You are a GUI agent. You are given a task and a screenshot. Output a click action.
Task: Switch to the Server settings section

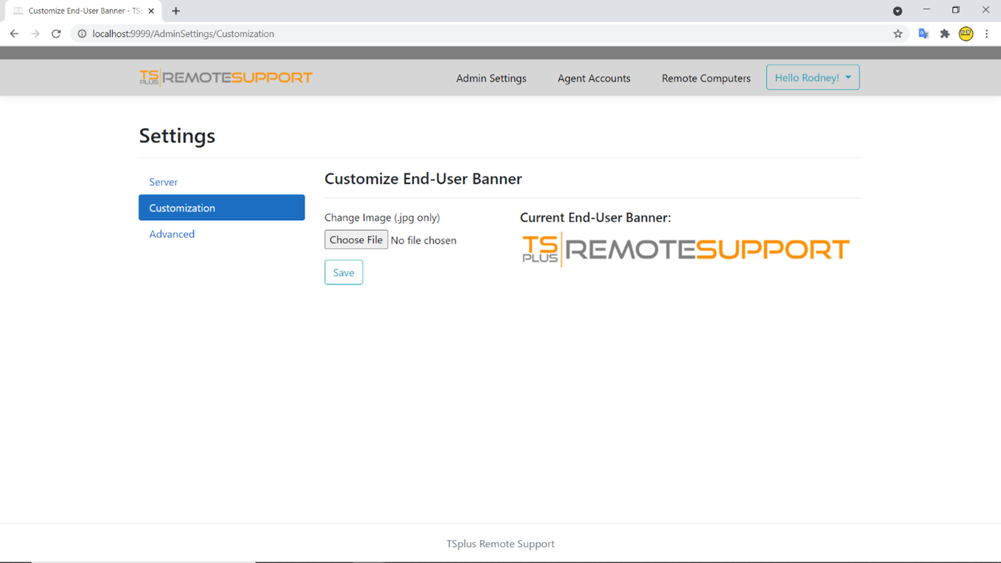tap(163, 181)
